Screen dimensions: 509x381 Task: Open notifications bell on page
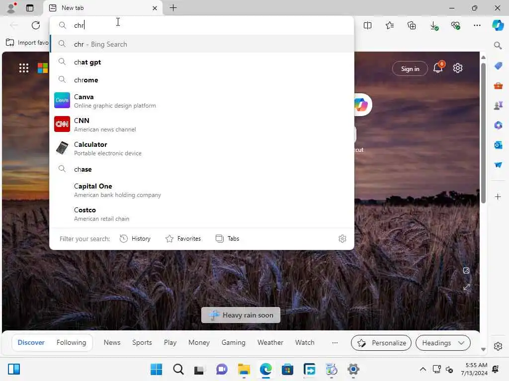[438, 67]
